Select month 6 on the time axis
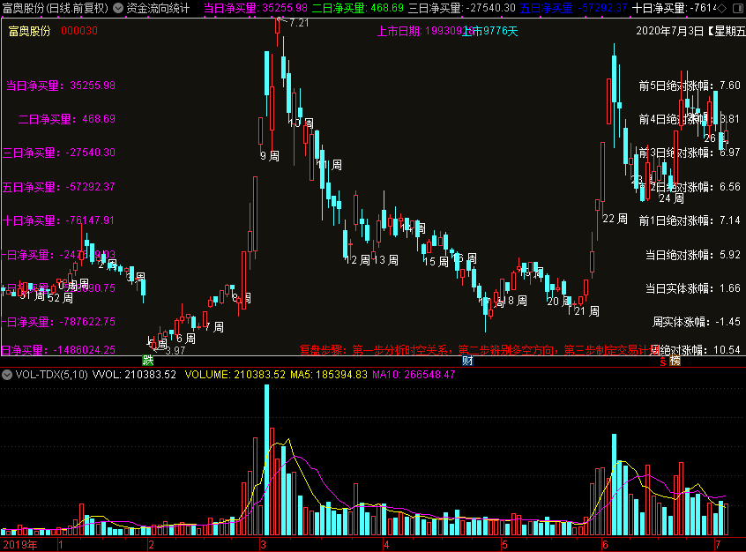 [x=605, y=545]
